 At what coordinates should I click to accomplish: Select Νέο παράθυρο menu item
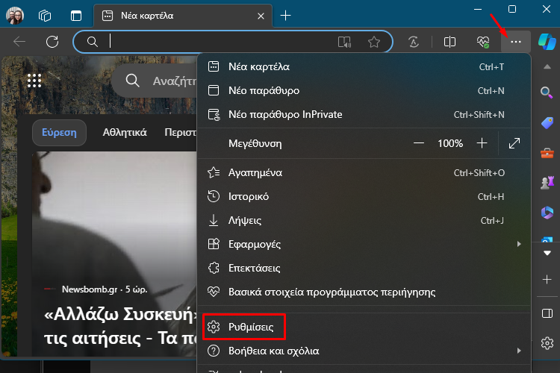[364, 91]
